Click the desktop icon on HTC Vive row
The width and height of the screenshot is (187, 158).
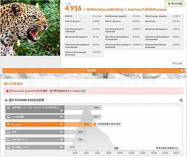pos(8,107)
